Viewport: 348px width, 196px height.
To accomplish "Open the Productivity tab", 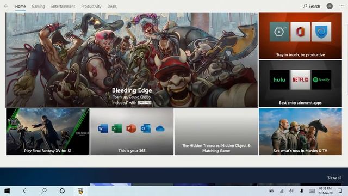I will 91,6.
